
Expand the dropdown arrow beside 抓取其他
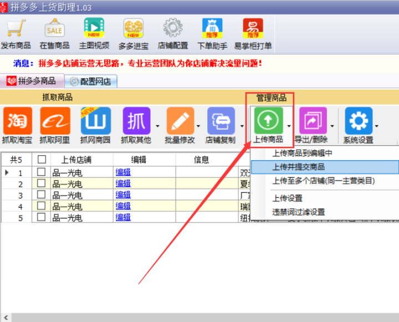coord(156,125)
